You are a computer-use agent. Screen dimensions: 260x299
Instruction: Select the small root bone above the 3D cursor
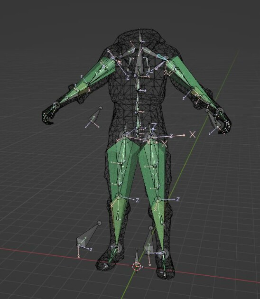pos(137,255)
